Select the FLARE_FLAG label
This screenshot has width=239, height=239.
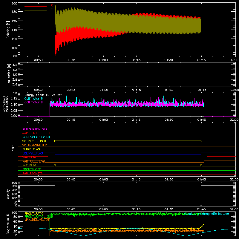pos(31,149)
